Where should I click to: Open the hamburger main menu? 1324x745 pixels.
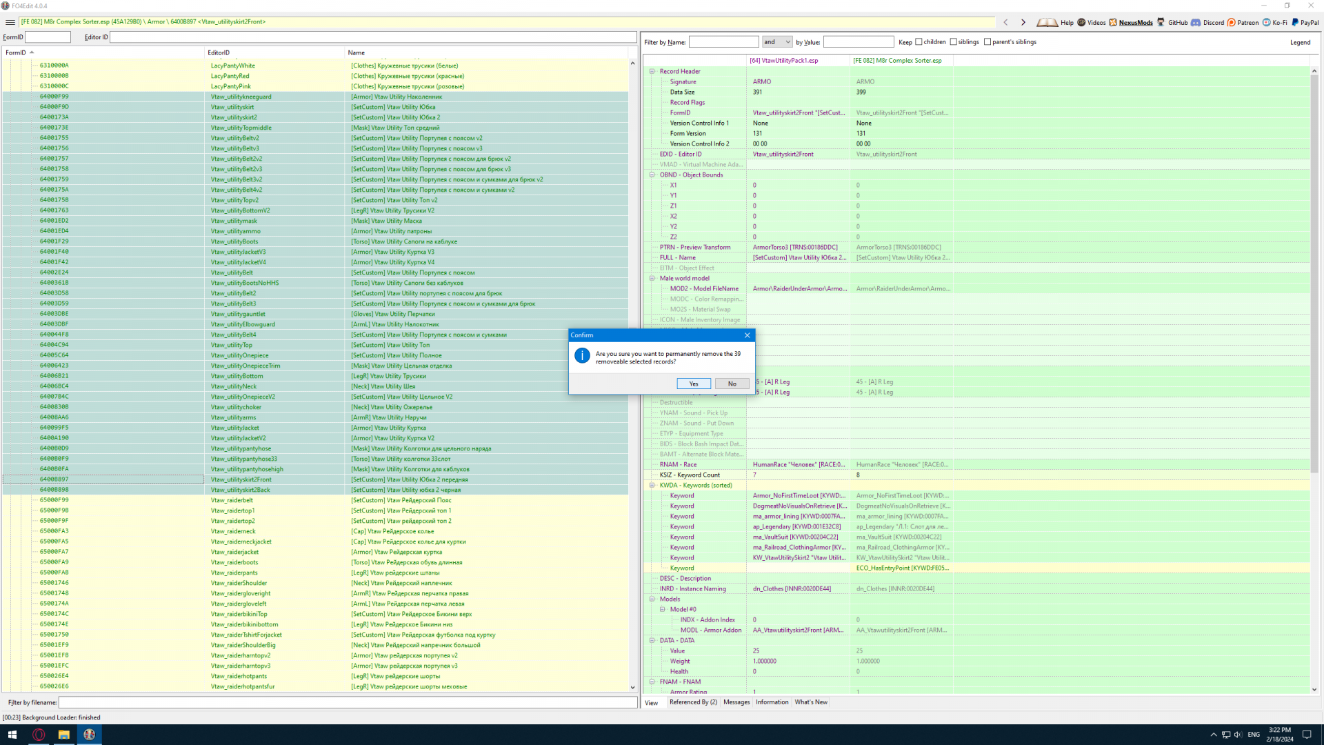pyautogui.click(x=10, y=22)
